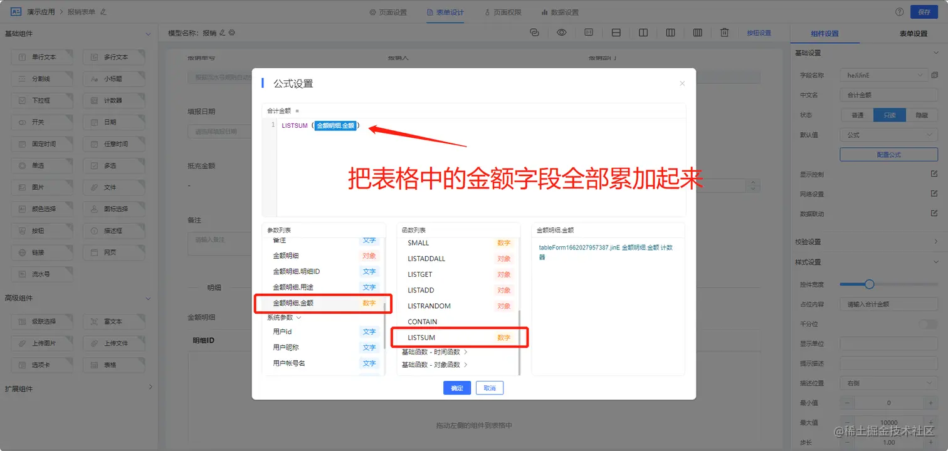Click the 控件宽度 slider handle
948x451 pixels.
[x=869, y=284]
